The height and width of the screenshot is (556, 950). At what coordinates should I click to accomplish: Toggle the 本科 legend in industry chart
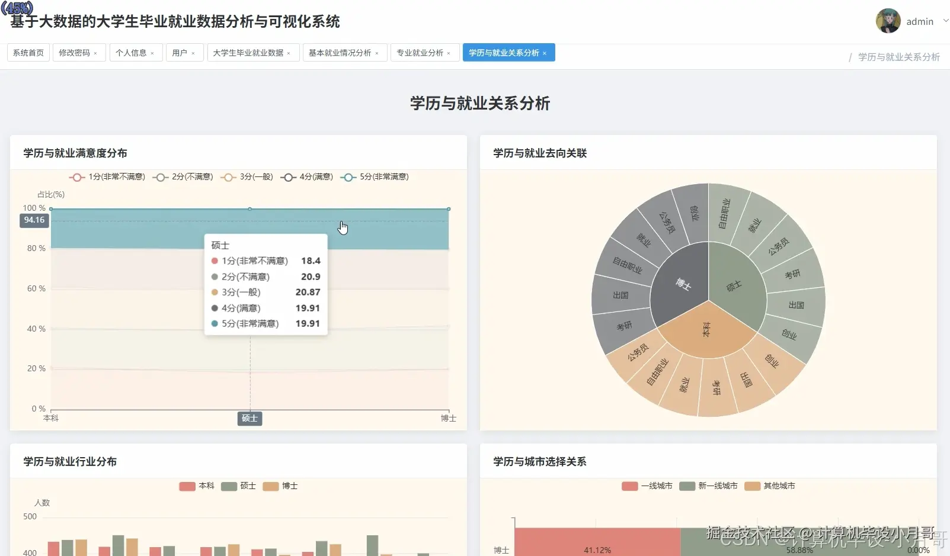tap(197, 486)
